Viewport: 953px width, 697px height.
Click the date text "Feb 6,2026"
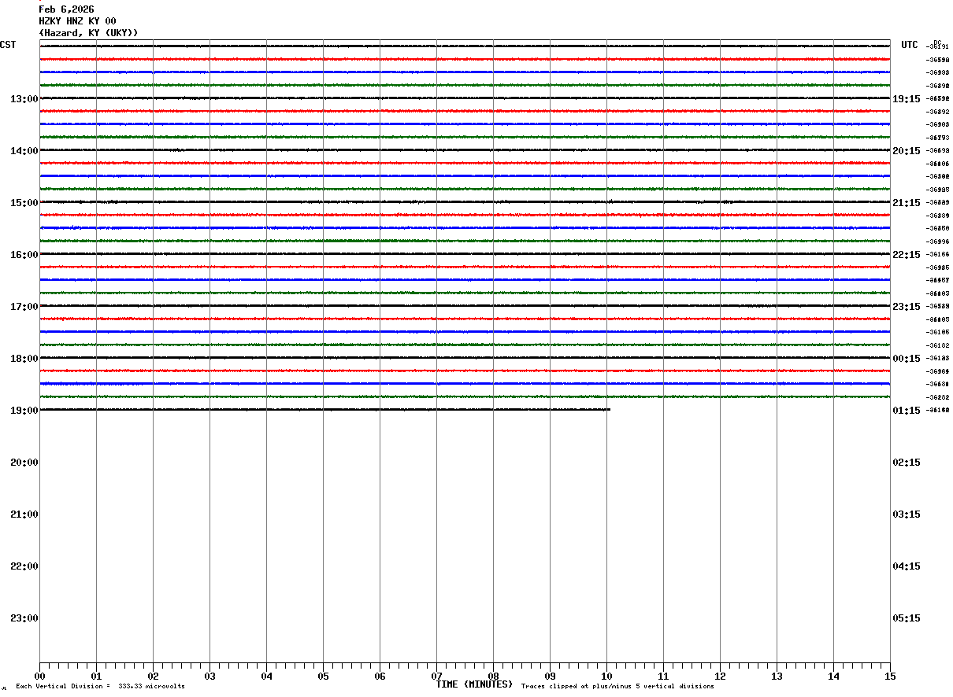point(67,9)
